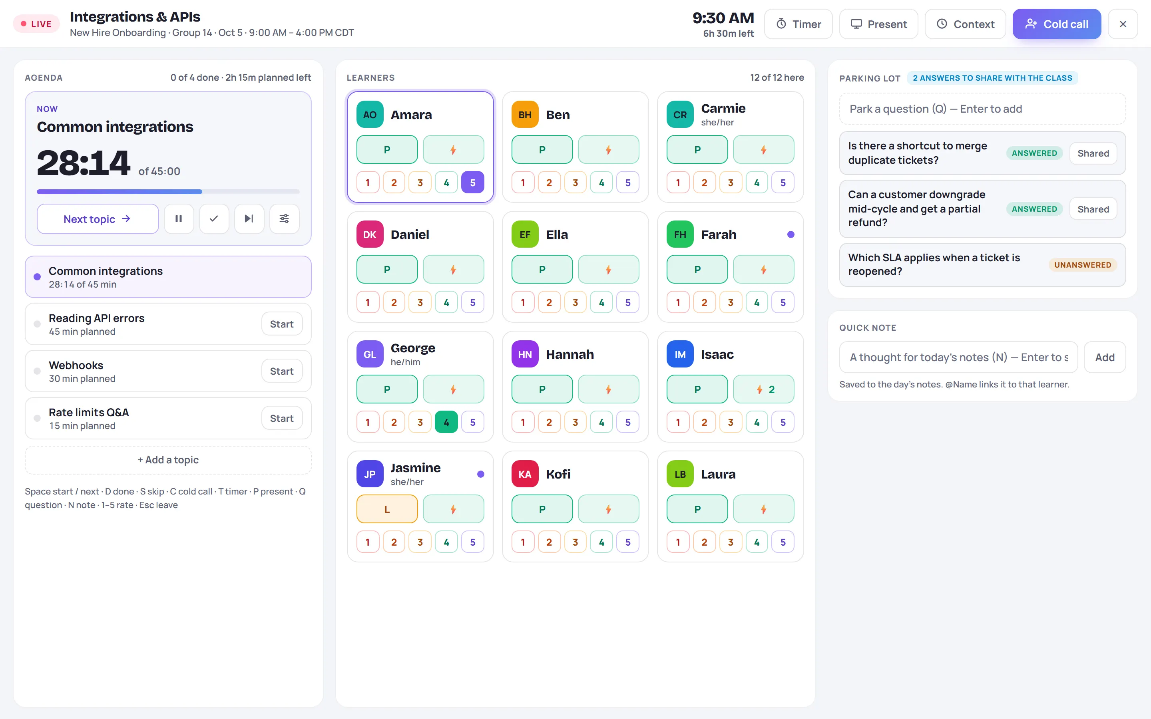This screenshot has height=719, width=1151.
Task: Award Daniel a lightning bolt
Action: [x=453, y=270]
